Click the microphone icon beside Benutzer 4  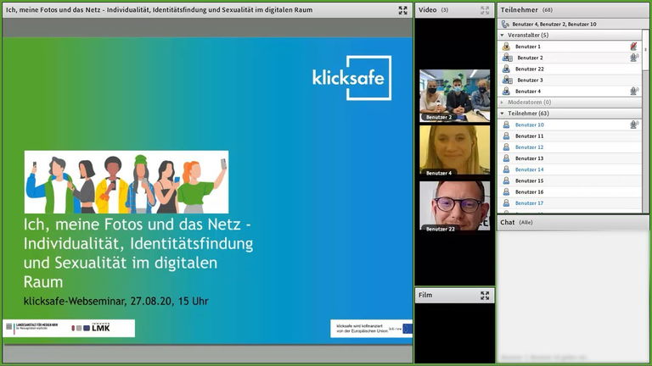pos(633,91)
